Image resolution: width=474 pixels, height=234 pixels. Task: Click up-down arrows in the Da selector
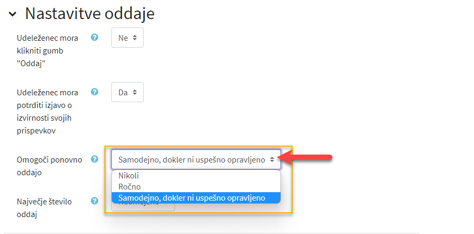[135, 92]
